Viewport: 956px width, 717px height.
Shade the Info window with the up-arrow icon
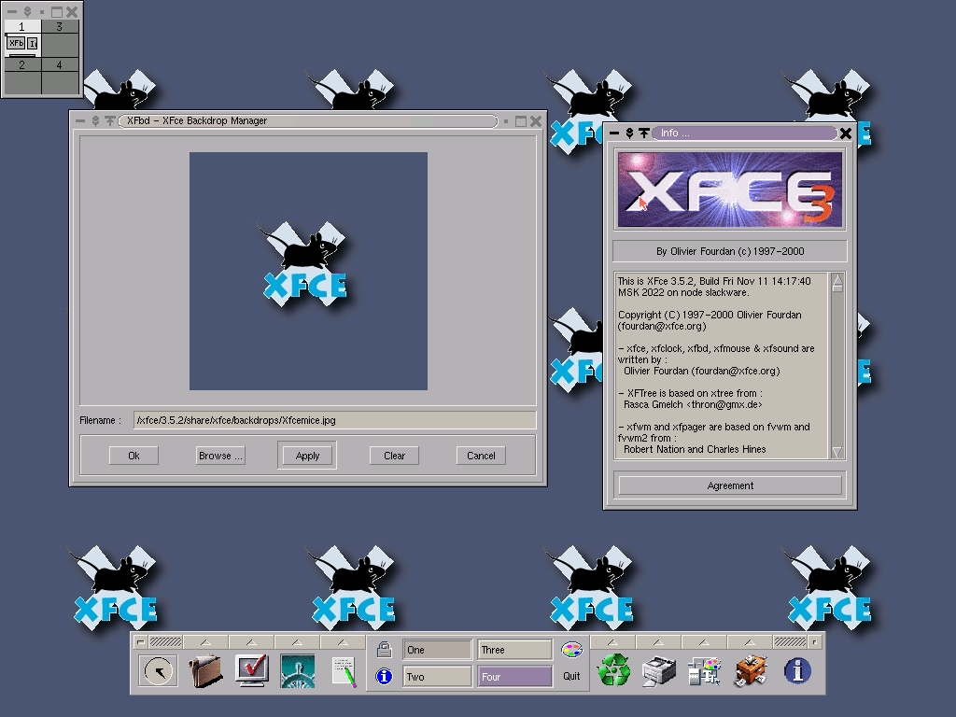[644, 133]
